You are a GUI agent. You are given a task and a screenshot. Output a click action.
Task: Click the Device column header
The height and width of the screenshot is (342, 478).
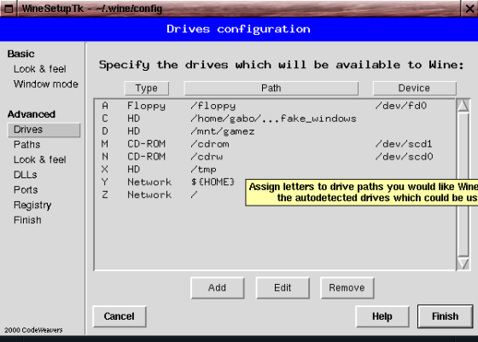click(414, 89)
